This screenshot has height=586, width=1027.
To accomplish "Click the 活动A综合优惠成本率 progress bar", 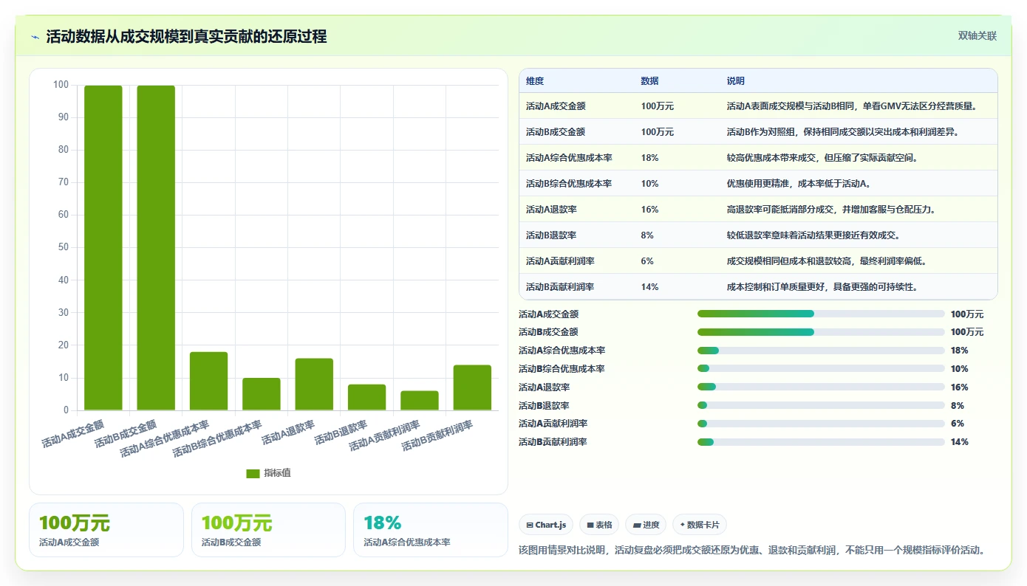I will pos(821,351).
